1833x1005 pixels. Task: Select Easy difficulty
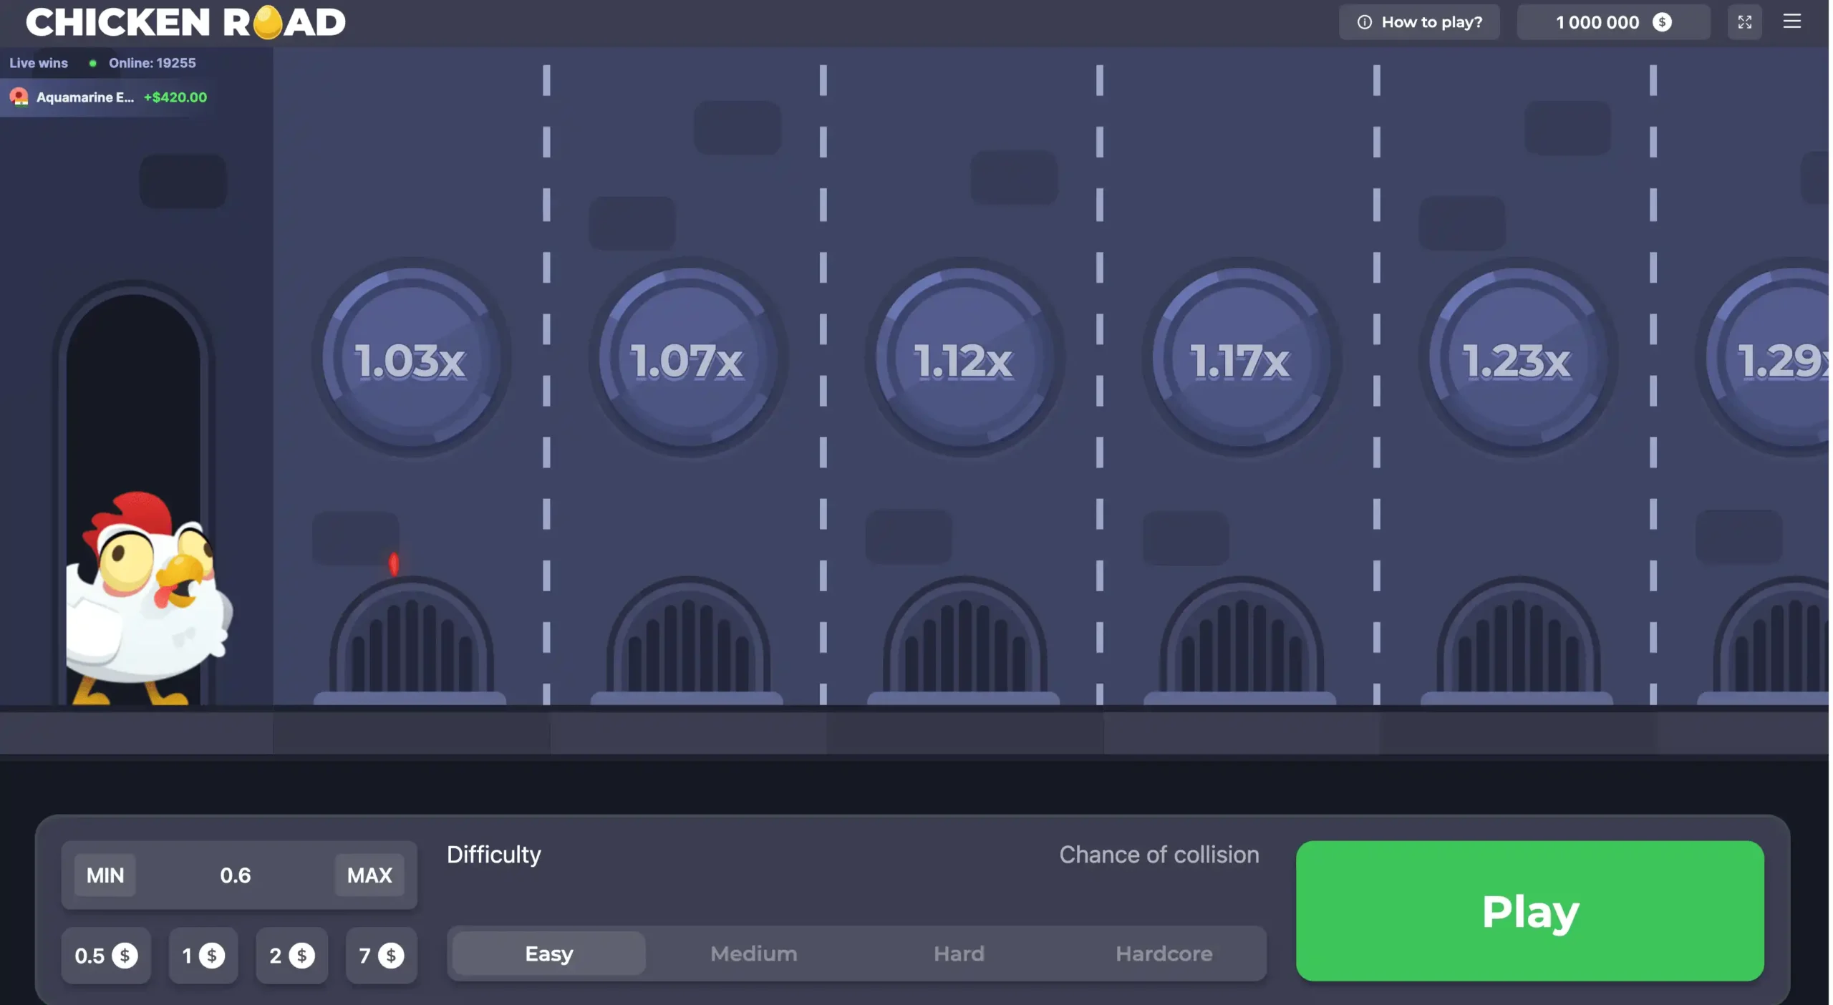click(549, 953)
